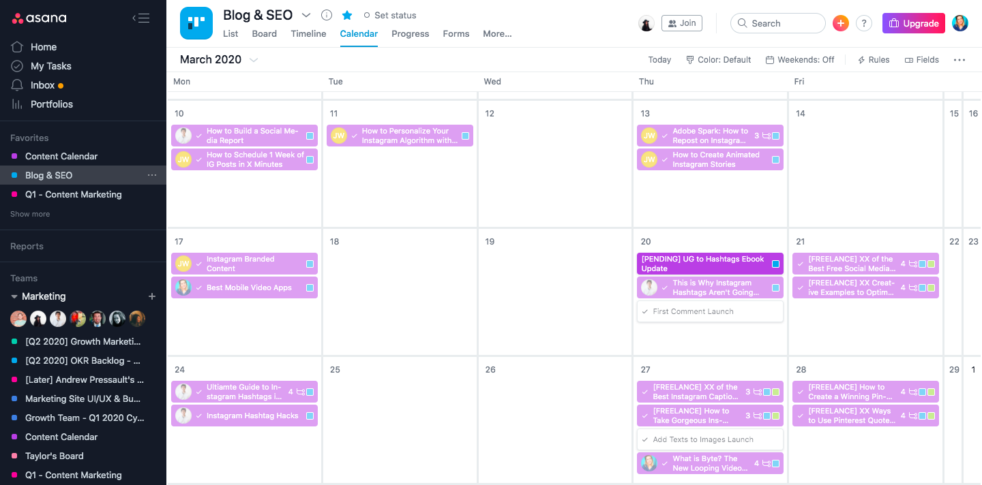Click Show more under Favorites
The height and width of the screenshot is (485, 982).
(x=29, y=214)
